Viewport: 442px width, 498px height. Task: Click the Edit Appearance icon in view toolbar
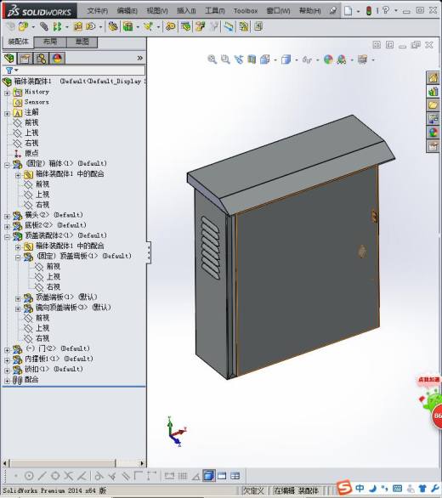pyautogui.click(x=328, y=59)
